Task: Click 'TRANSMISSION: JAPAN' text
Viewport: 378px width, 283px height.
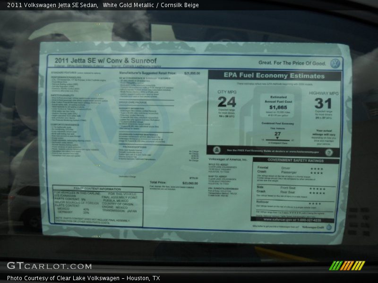Action: pos(120,211)
